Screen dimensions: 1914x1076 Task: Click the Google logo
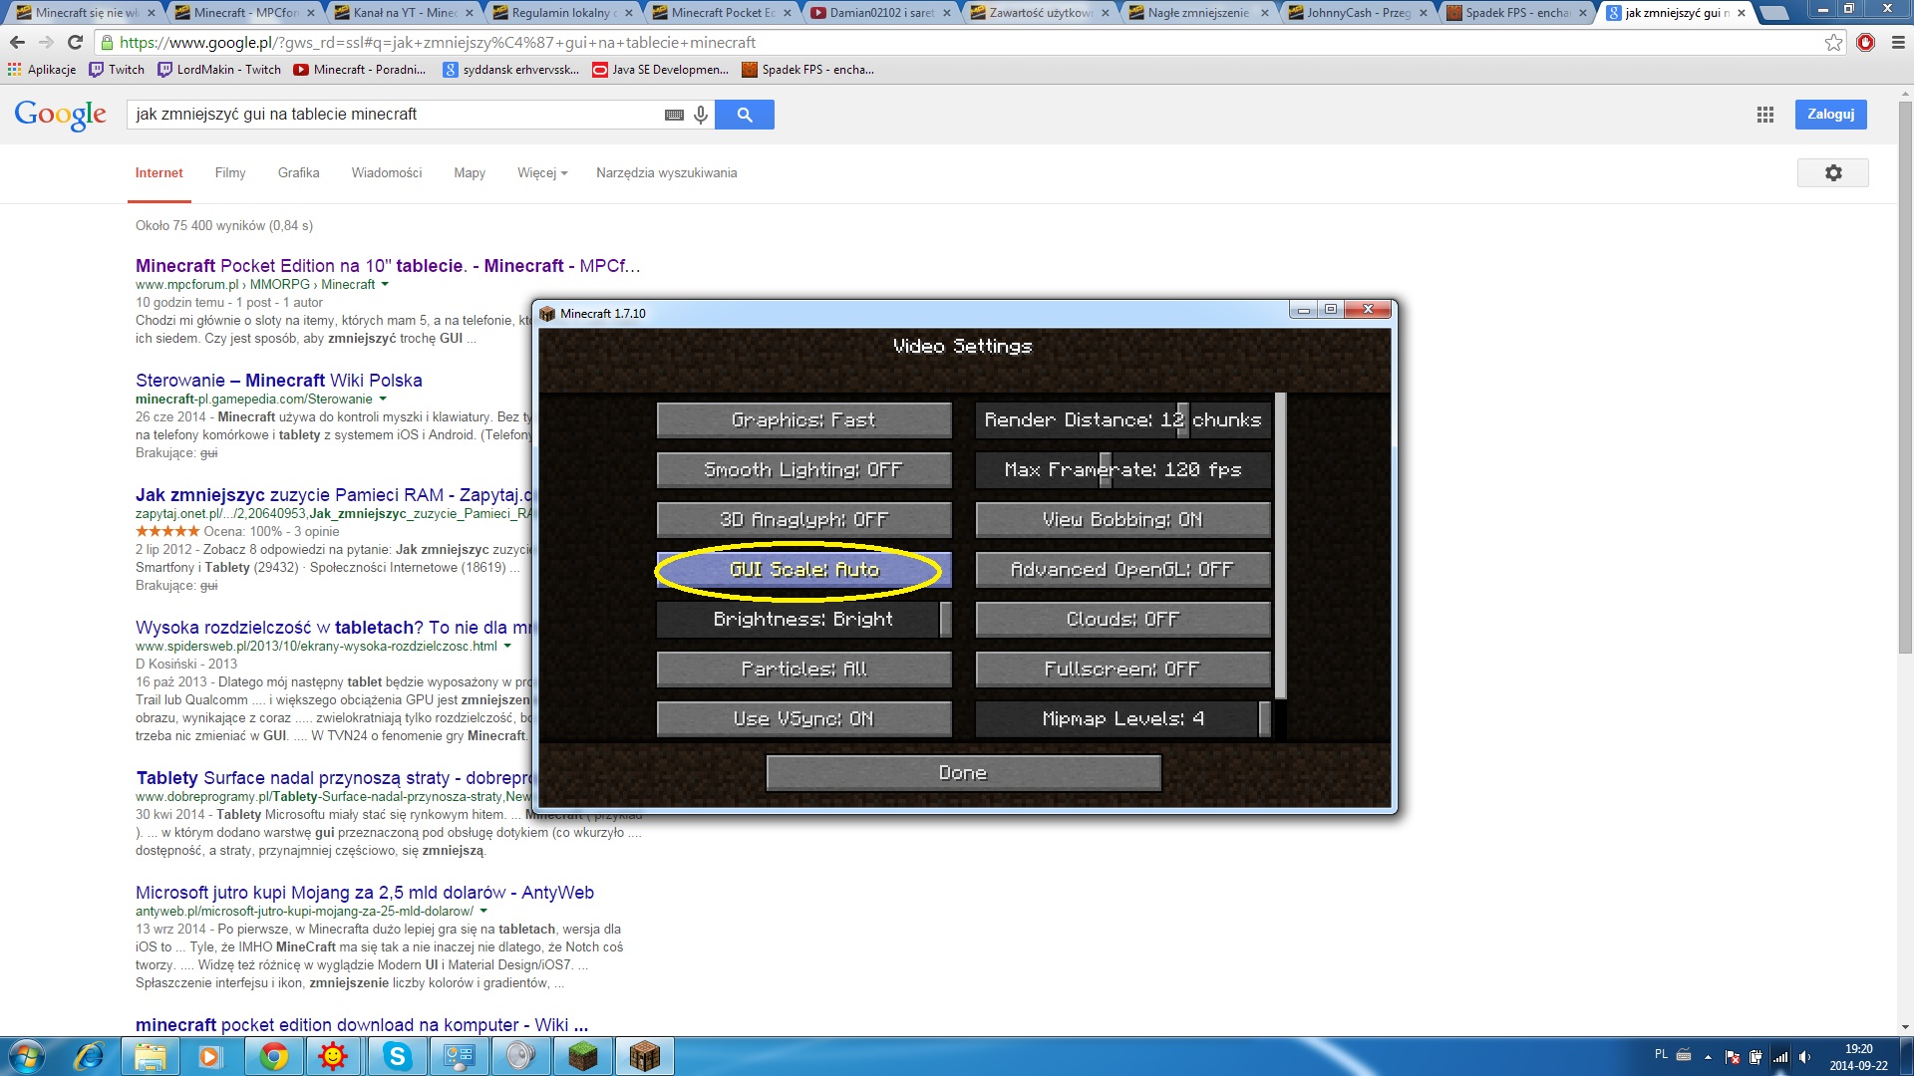click(61, 116)
